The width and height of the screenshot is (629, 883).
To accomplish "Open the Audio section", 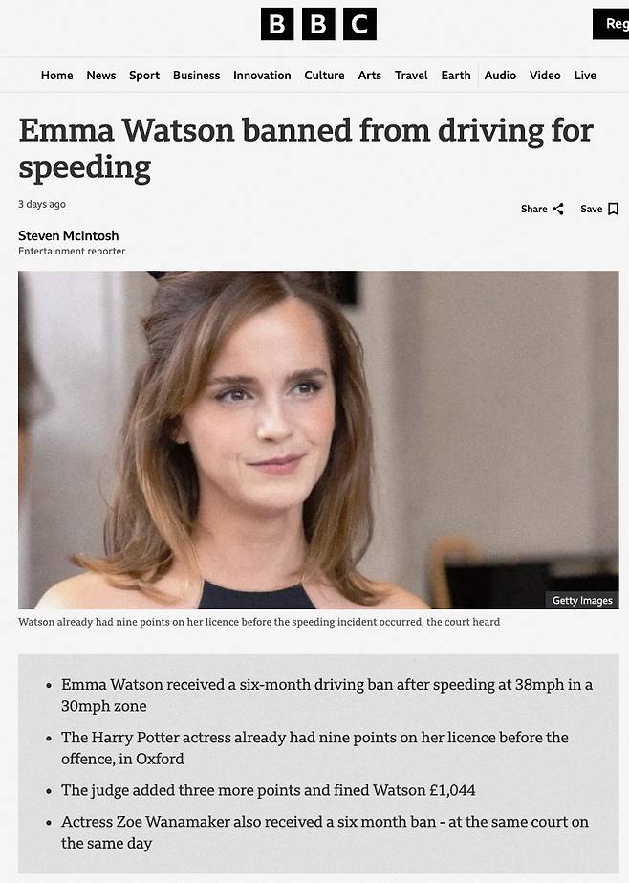I will 500,76.
